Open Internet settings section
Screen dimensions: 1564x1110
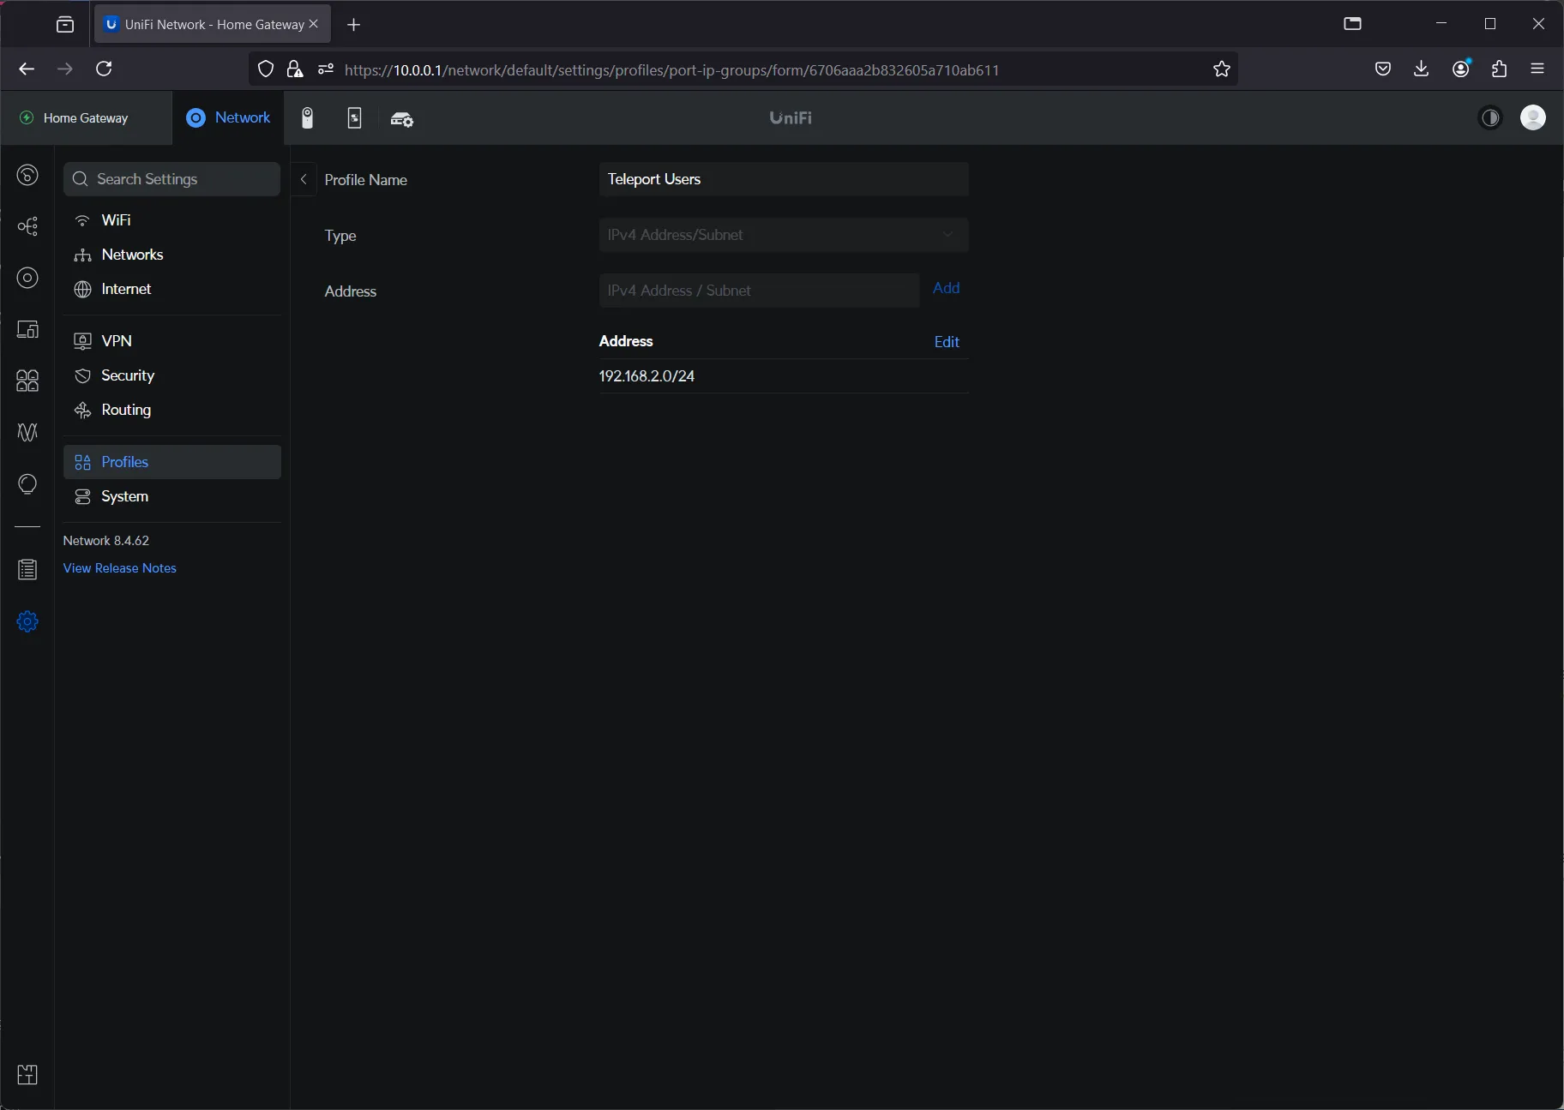point(172,289)
